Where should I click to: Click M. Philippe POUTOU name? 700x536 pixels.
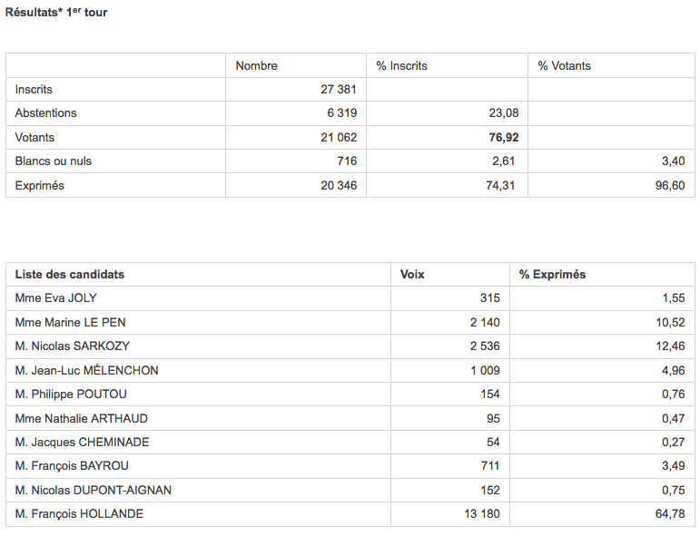[71, 395]
